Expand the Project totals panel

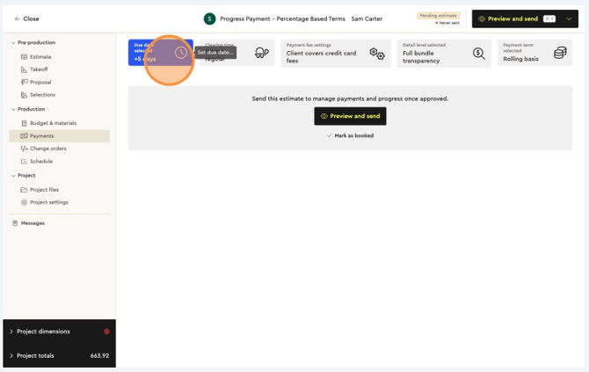click(x=11, y=355)
